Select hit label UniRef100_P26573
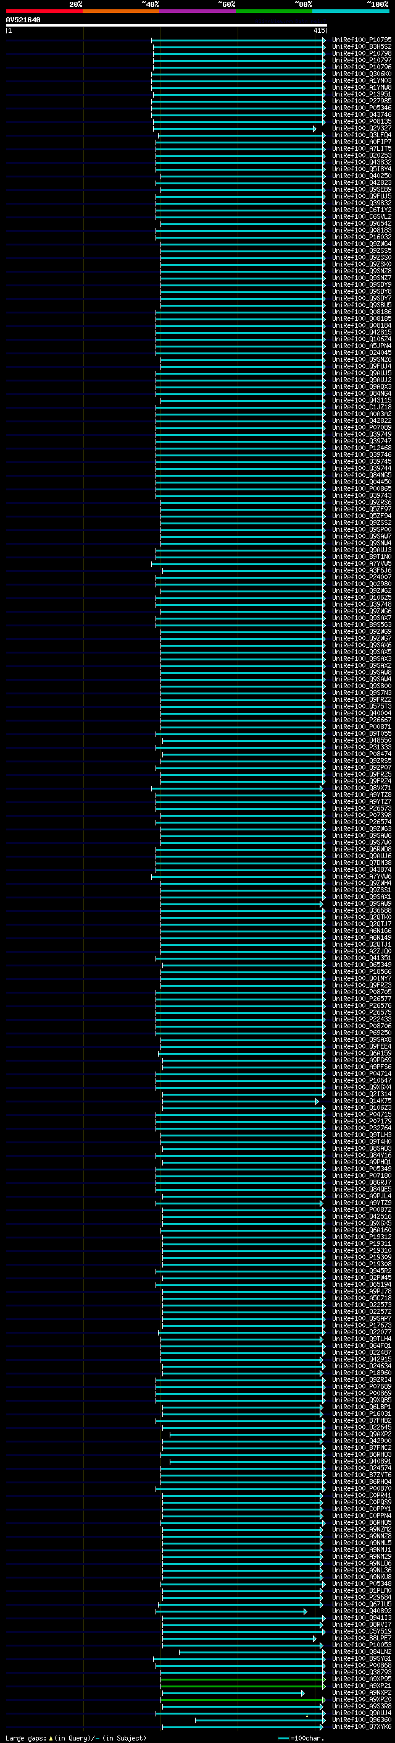Image resolution: width=395 pixels, height=1743 pixels. click(x=361, y=809)
